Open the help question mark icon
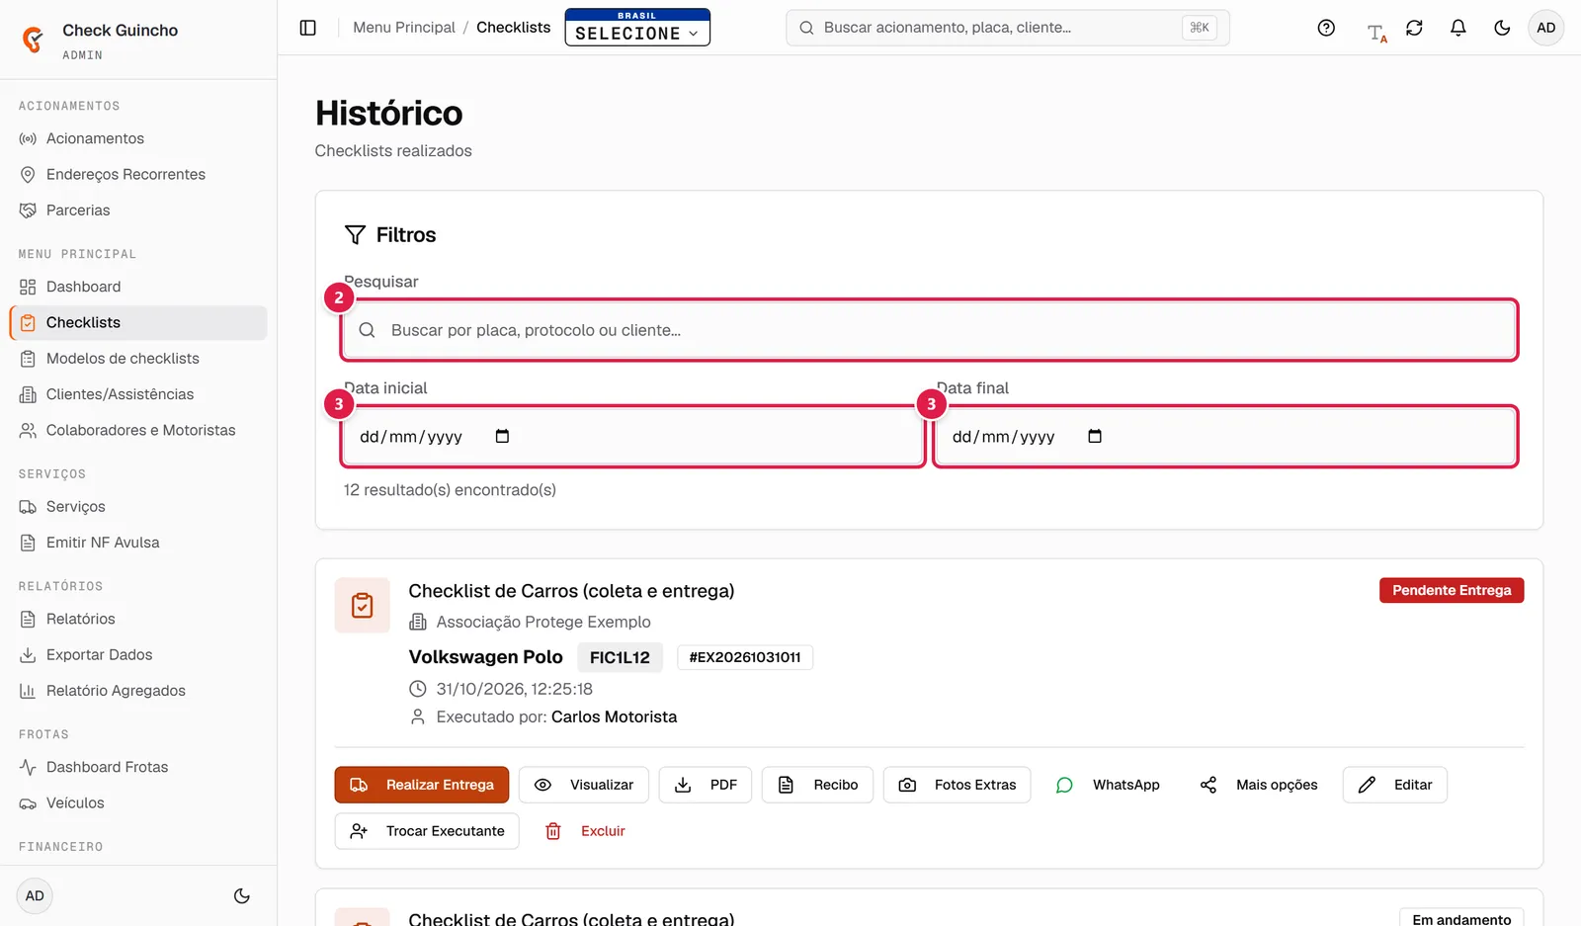Image resolution: width=1581 pixels, height=926 pixels. 1326,28
